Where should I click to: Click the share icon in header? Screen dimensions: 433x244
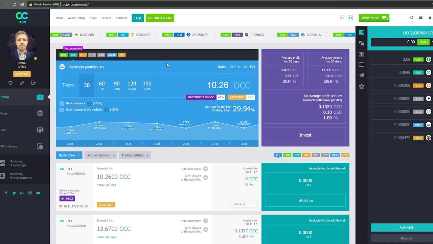[x=411, y=18]
